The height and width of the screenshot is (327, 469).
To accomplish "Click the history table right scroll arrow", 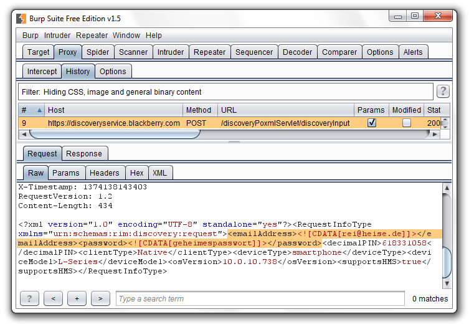I will [x=435, y=135].
